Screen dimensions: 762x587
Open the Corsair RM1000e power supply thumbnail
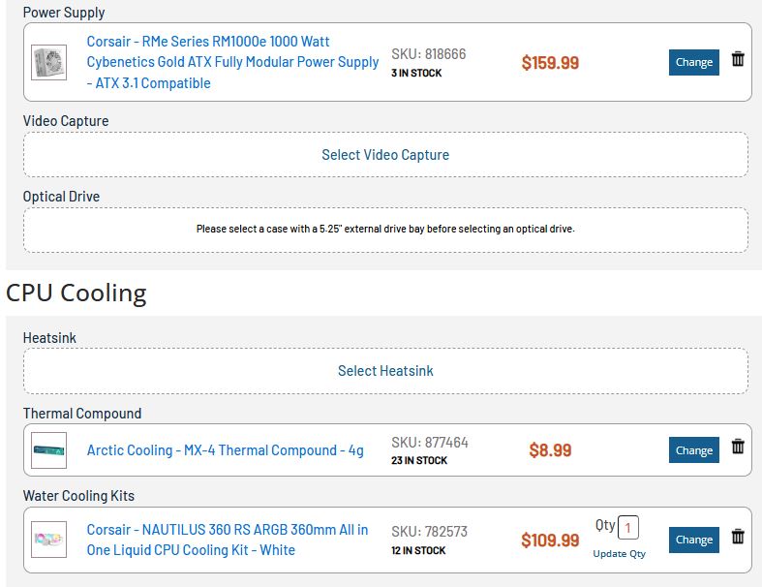coord(48,62)
